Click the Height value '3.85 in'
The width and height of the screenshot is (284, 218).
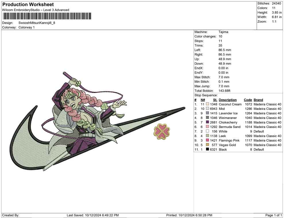pos(277,13)
